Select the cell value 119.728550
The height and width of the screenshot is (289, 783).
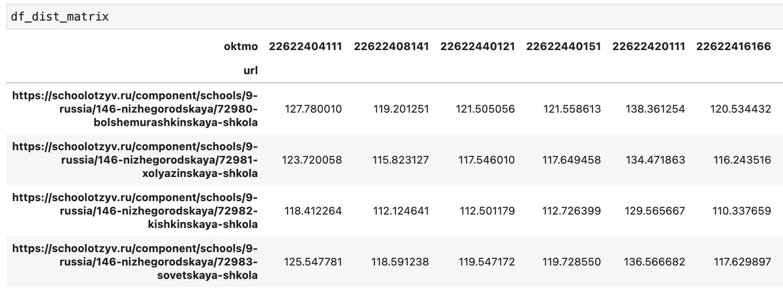tap(572, 262)
